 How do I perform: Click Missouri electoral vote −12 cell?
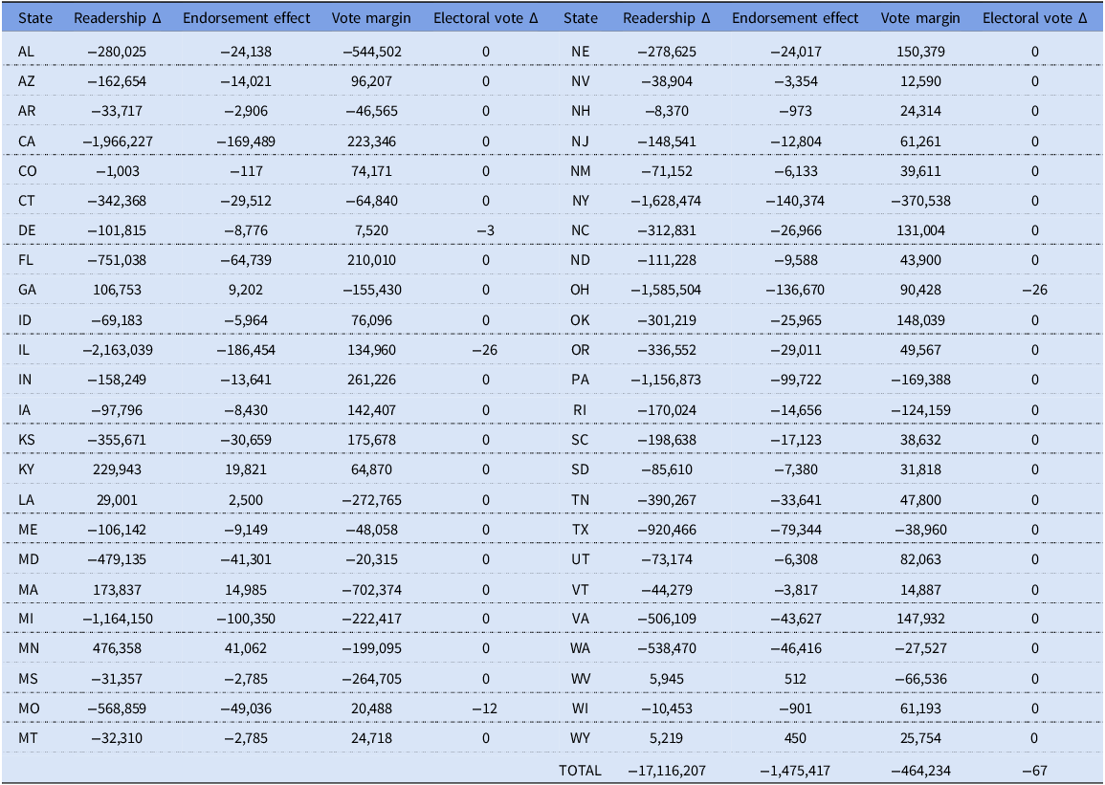click(x=485, y=709)
